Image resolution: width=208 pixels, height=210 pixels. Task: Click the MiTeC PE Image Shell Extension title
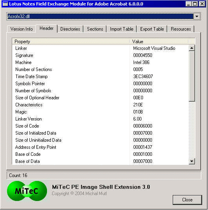(101, 187)
